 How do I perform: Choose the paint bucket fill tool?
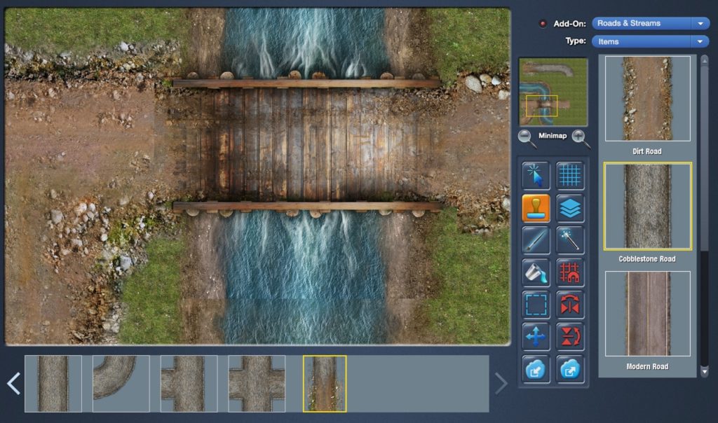point(536,273)
